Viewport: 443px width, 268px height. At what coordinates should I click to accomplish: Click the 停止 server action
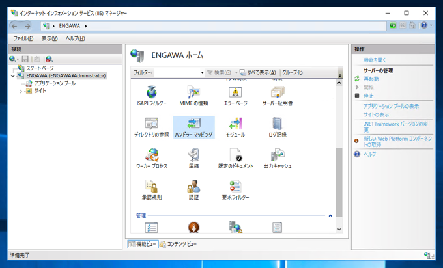coord(369,96)
